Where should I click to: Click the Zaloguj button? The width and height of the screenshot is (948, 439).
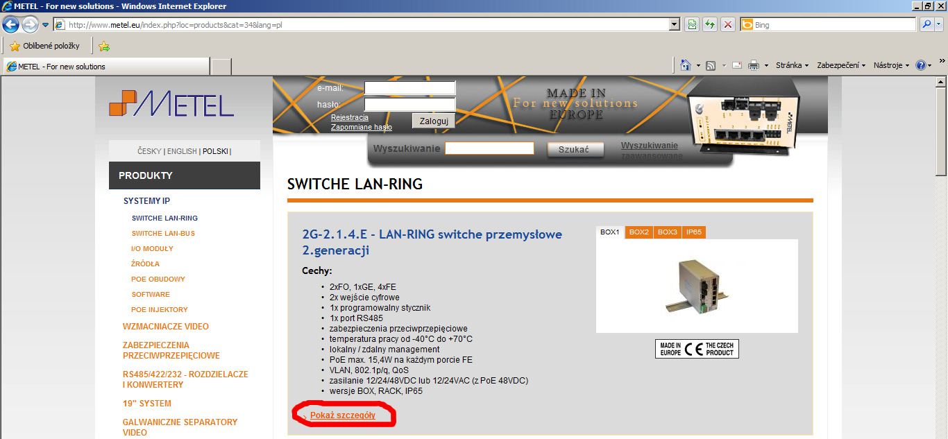(x=434, y=121)
